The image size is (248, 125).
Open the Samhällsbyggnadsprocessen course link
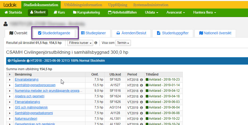pos(35,85)
